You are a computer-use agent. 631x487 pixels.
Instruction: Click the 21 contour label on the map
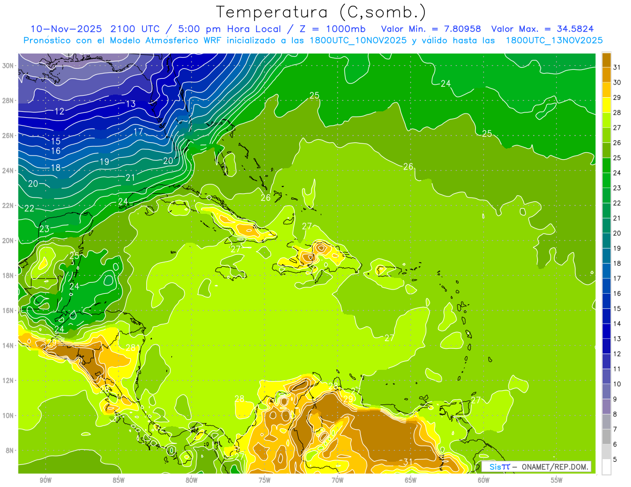(x=130, y=178)
